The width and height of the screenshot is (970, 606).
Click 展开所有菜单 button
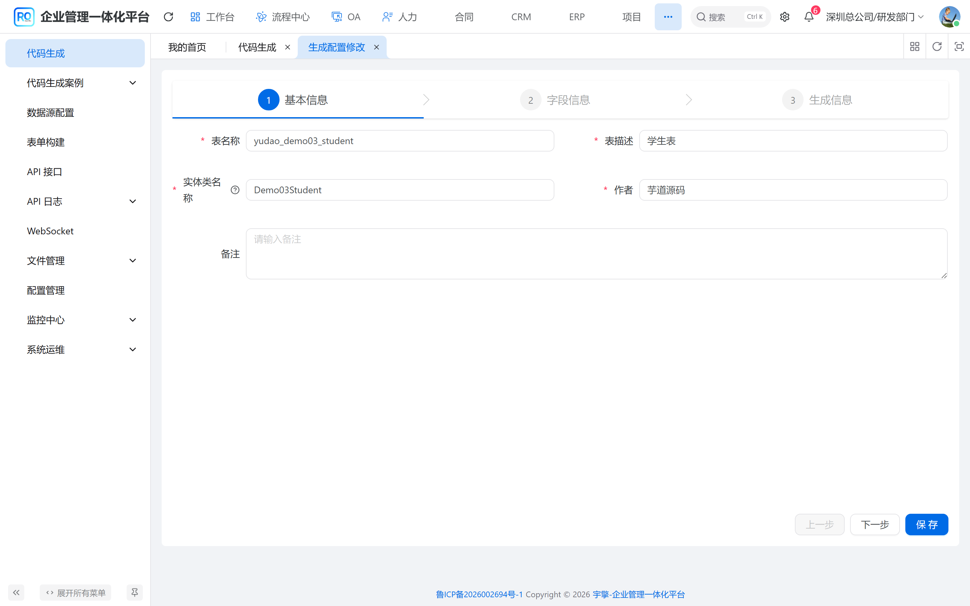pos(75,593)
